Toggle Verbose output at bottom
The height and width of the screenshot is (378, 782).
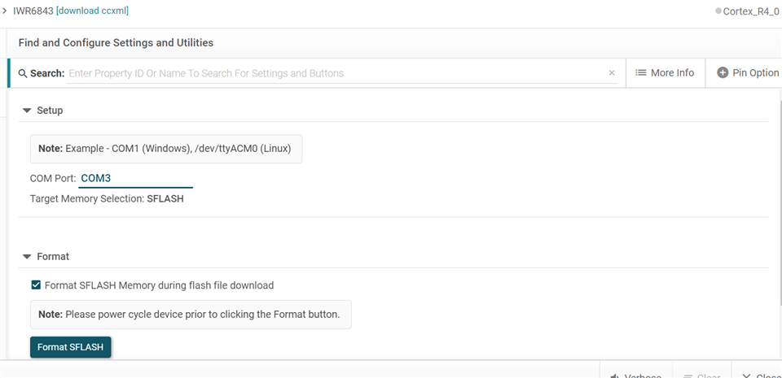635,376
